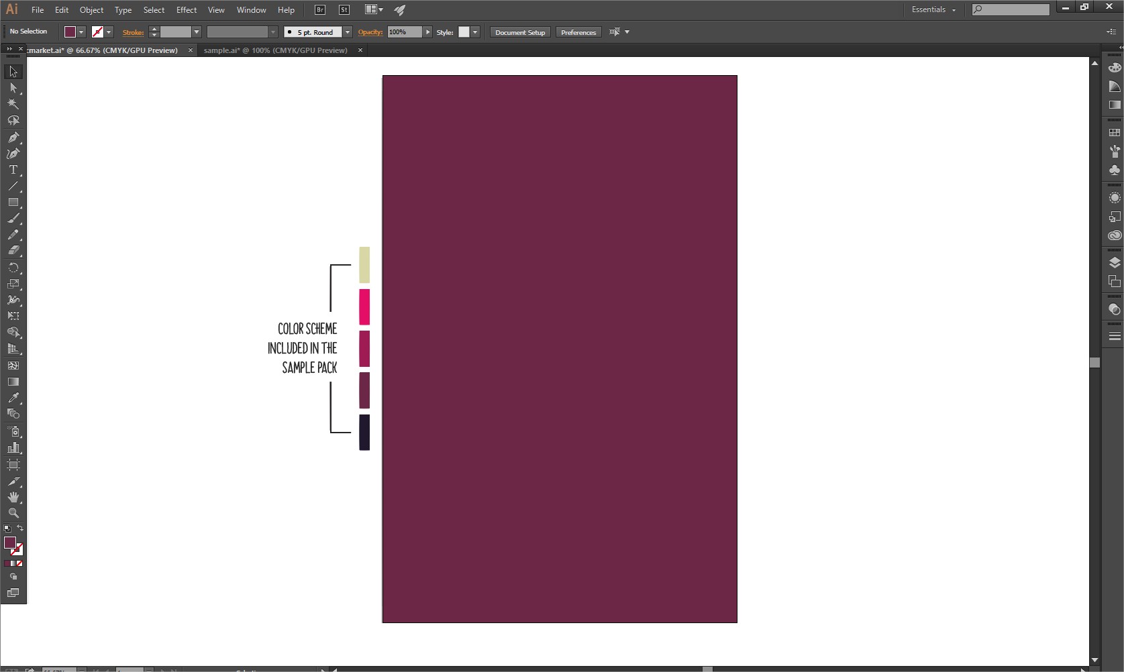1124x672 pixels.
Task: Set paint to None in toolbox
Action: click(19, 563)
